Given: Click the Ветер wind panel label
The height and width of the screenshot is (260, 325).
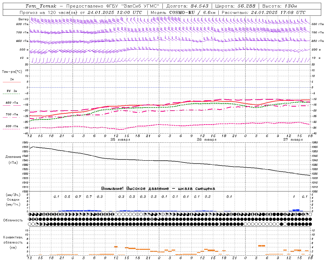Looking at the screenshot, I should click(x=23, y=19).
